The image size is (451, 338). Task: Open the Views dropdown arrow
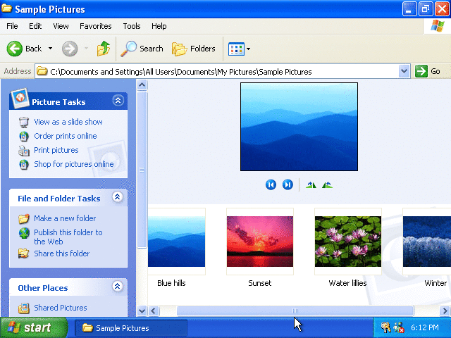pyautogui.click(x=249, y=49)
